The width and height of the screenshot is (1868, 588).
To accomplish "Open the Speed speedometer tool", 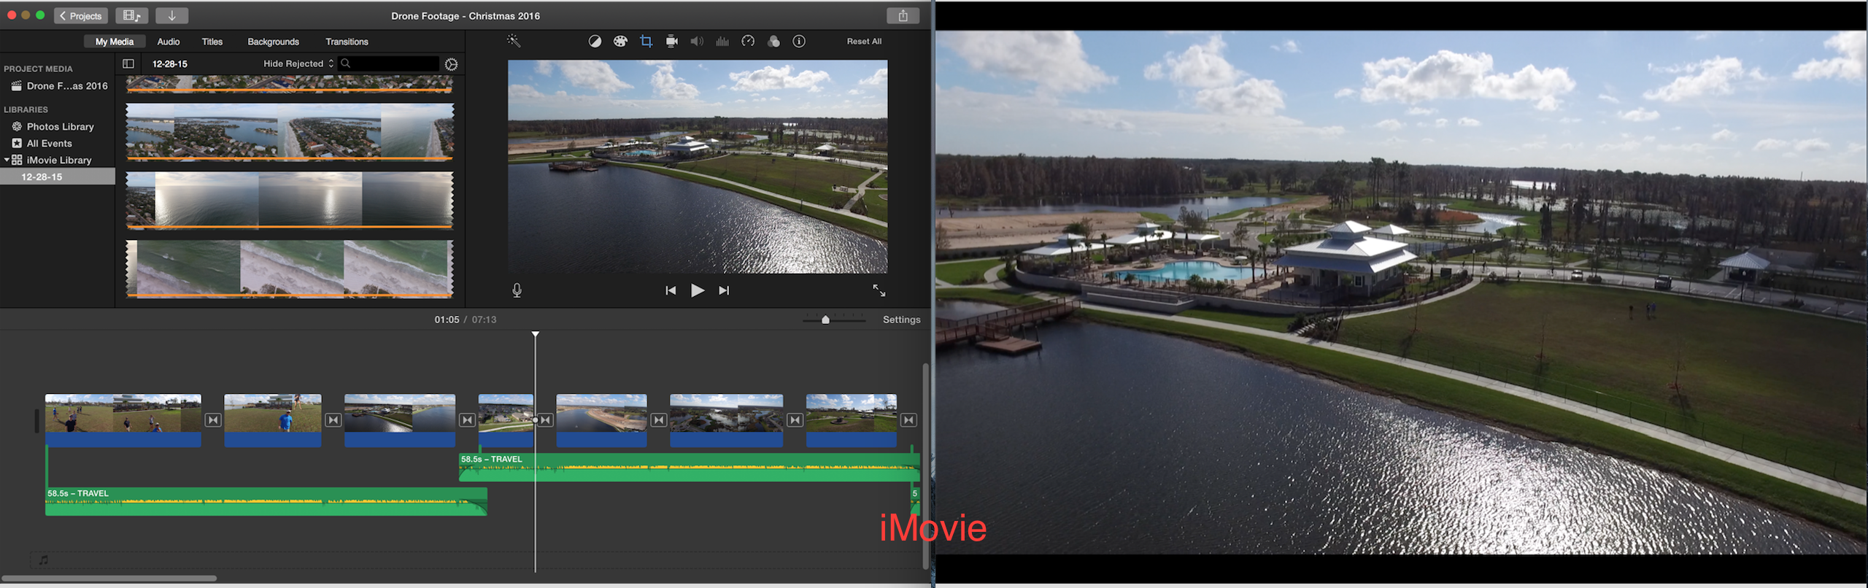I will click(748, 42).
